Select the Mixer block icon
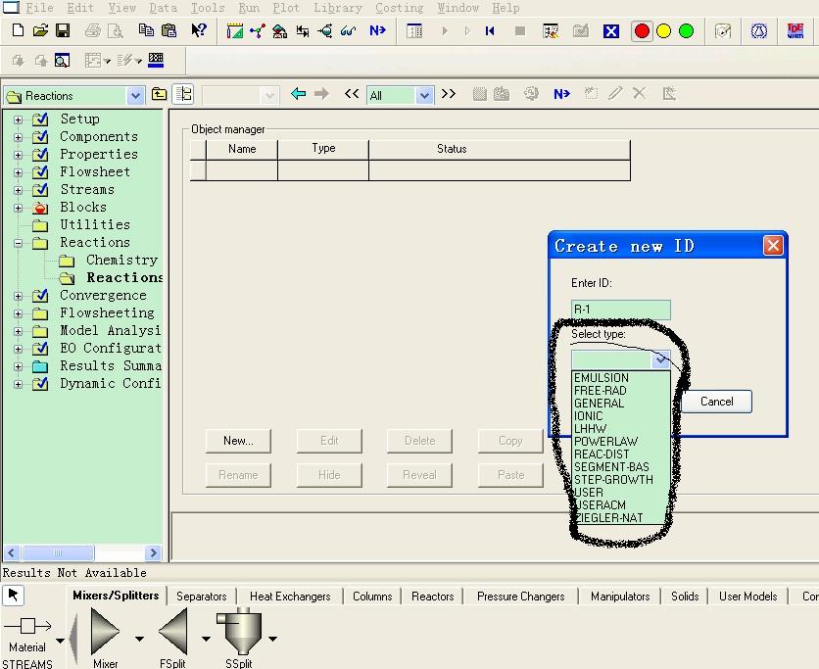 105,632
